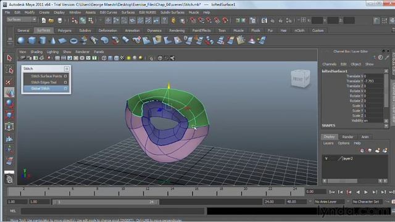395x222 pixels.
Task: Click the viewport wireframe cube icon
Action: click(x=104, y=58)
